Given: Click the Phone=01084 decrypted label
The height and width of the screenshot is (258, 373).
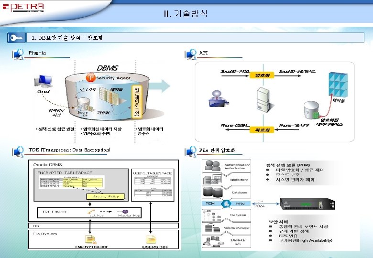Looking at the screenshot, I should [235, 125].
